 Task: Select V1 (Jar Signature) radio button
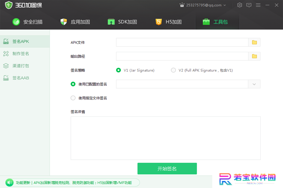[119, 70]
